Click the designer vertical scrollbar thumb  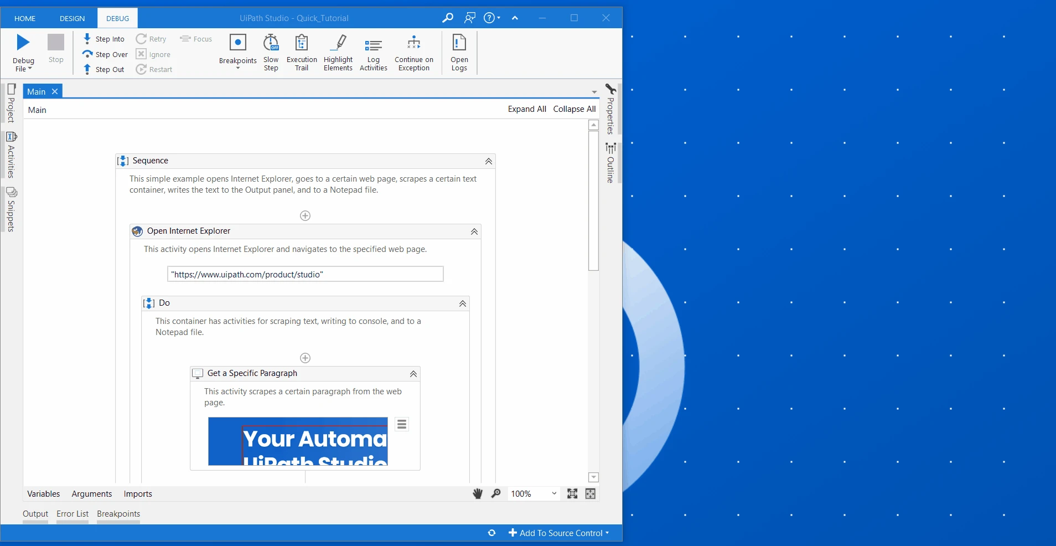click(593, 200)
